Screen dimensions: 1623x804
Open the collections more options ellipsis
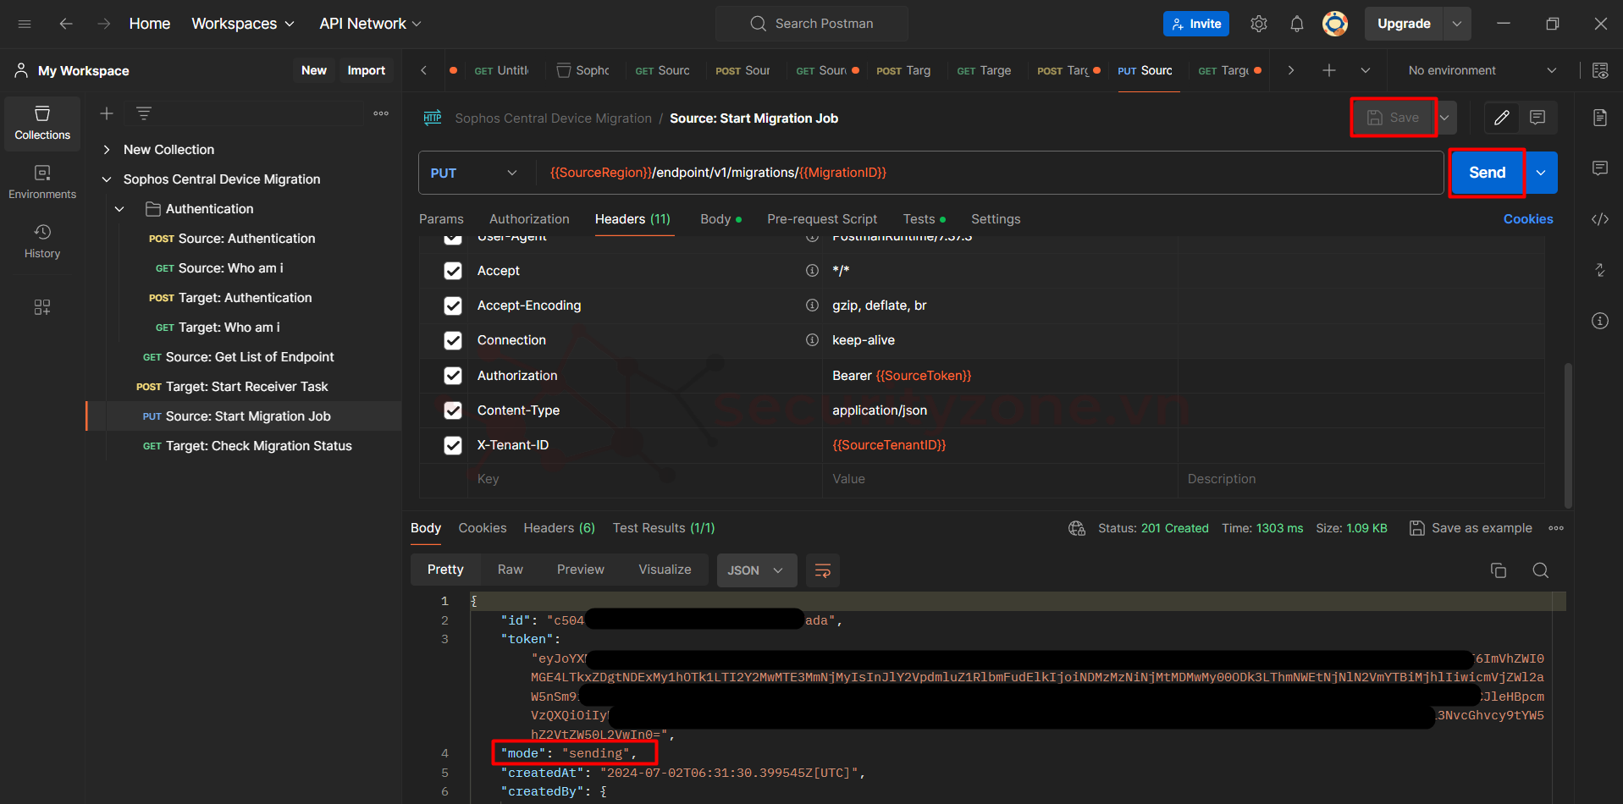[381, 113]
